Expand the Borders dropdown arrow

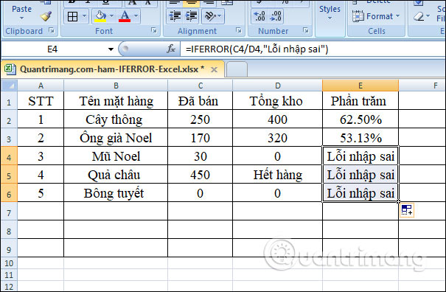(84, 16)
